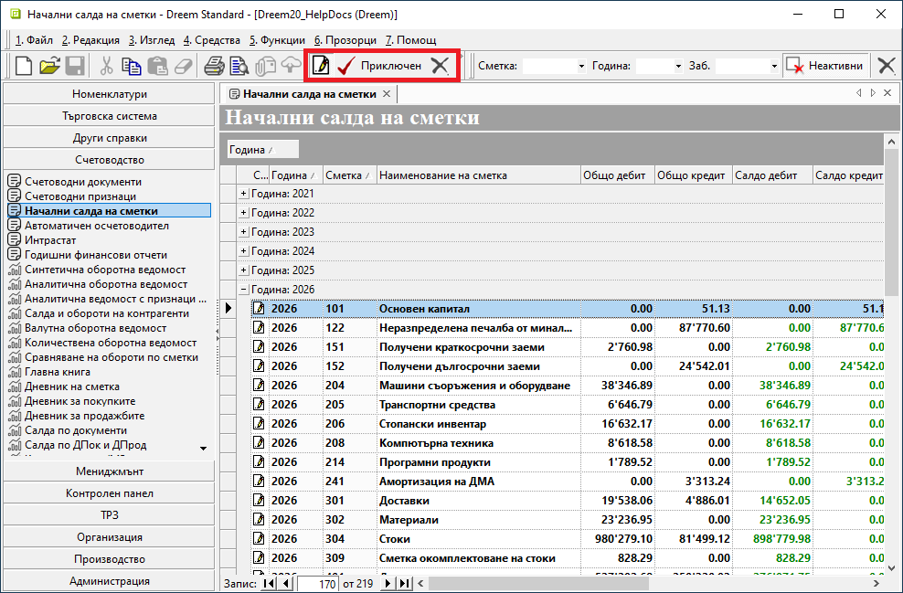Click the edit document pencil icon
Viewport: 903px width, 593px height.
[321, 66]
